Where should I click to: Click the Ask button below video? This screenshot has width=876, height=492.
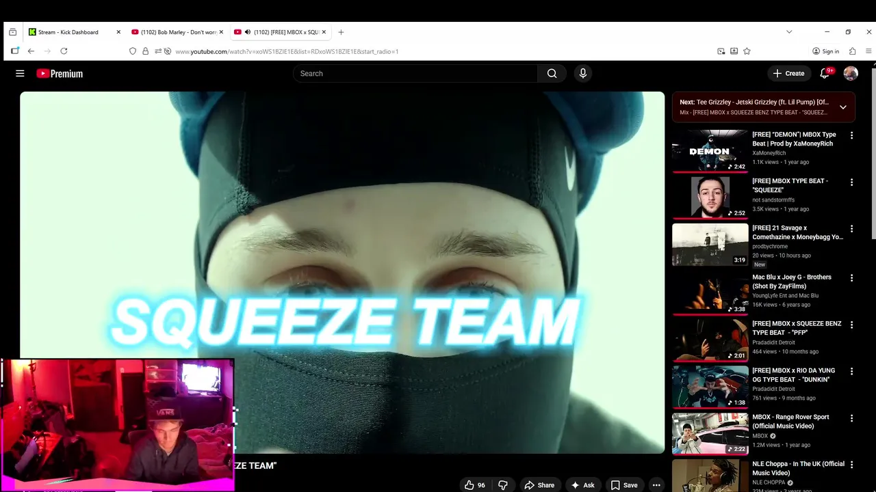coord(582,485)
